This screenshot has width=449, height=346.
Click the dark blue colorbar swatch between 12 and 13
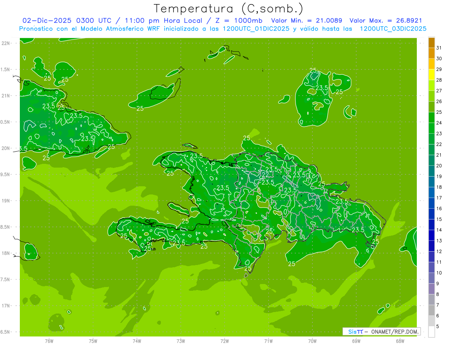pyautogui.click(x=431, y=246)
